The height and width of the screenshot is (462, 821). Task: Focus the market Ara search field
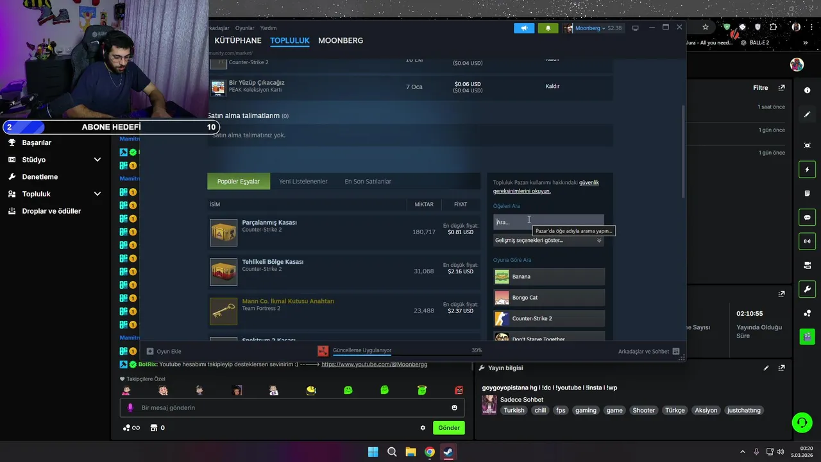click(548, 222)
